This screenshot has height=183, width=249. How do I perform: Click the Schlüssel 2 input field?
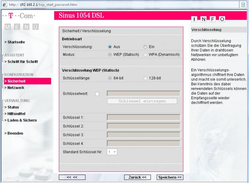click(144, 126)
